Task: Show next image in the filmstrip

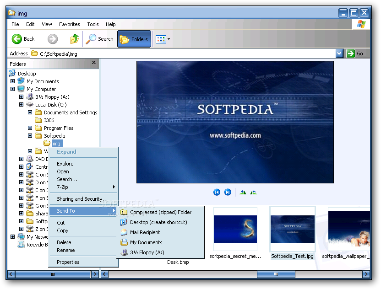Action: [228, 192]
